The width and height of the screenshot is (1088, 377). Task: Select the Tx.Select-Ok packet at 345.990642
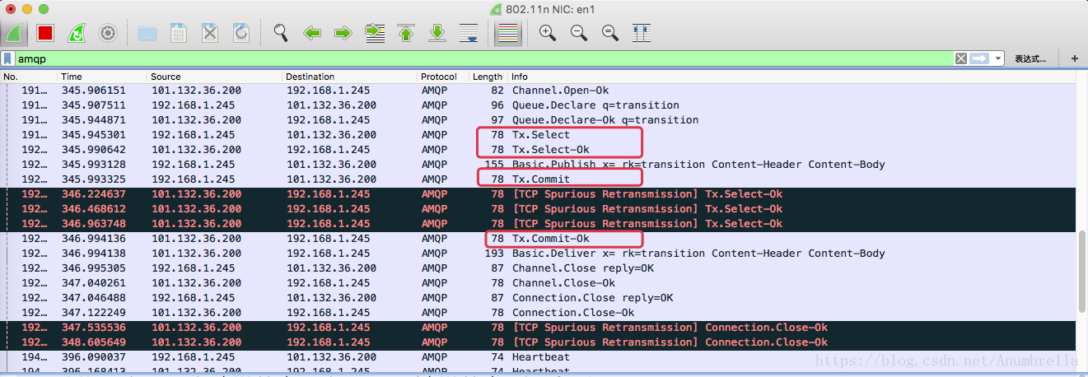(x=538, y=150)
